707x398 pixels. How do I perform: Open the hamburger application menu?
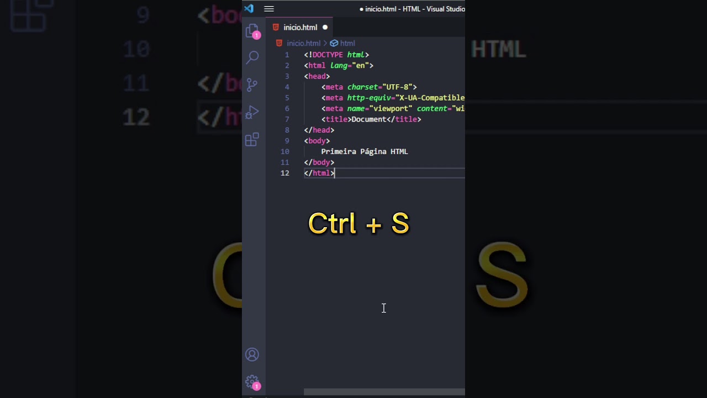[269, 9]
